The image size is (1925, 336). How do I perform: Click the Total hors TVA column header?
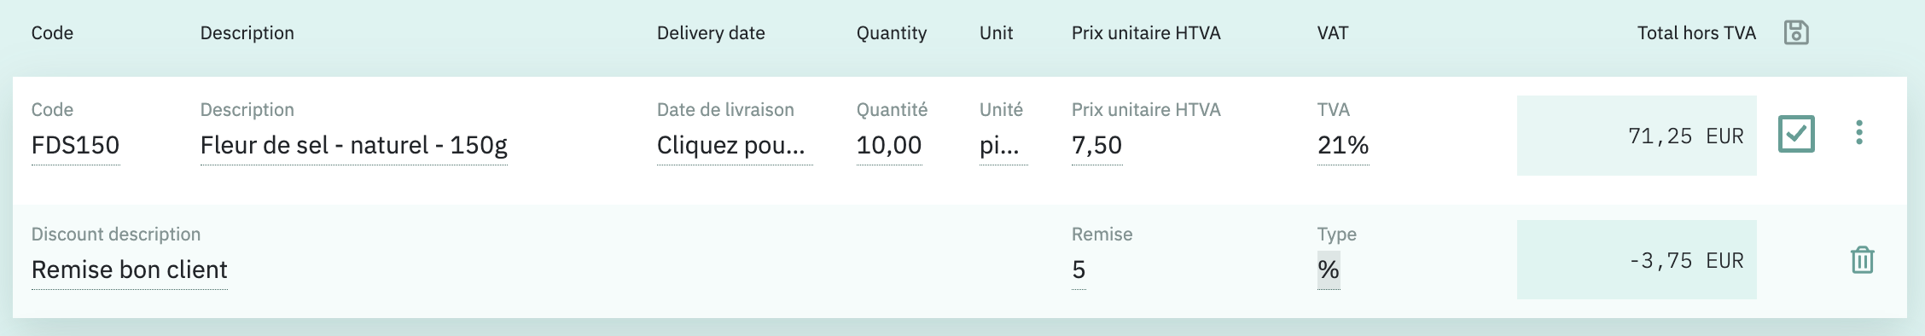tap(1696, 33)
